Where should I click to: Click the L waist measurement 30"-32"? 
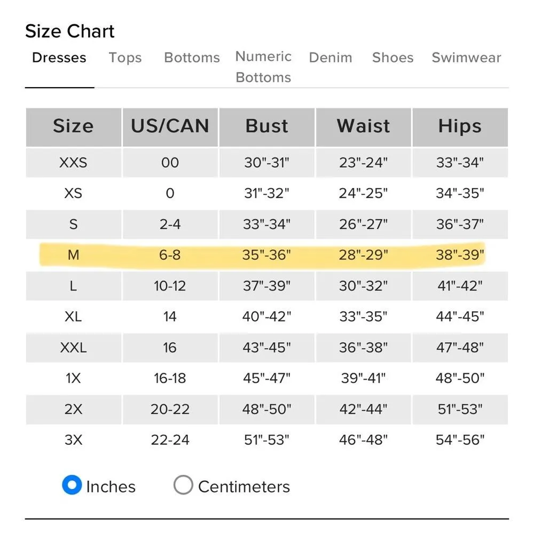click(x=363, y=286)
